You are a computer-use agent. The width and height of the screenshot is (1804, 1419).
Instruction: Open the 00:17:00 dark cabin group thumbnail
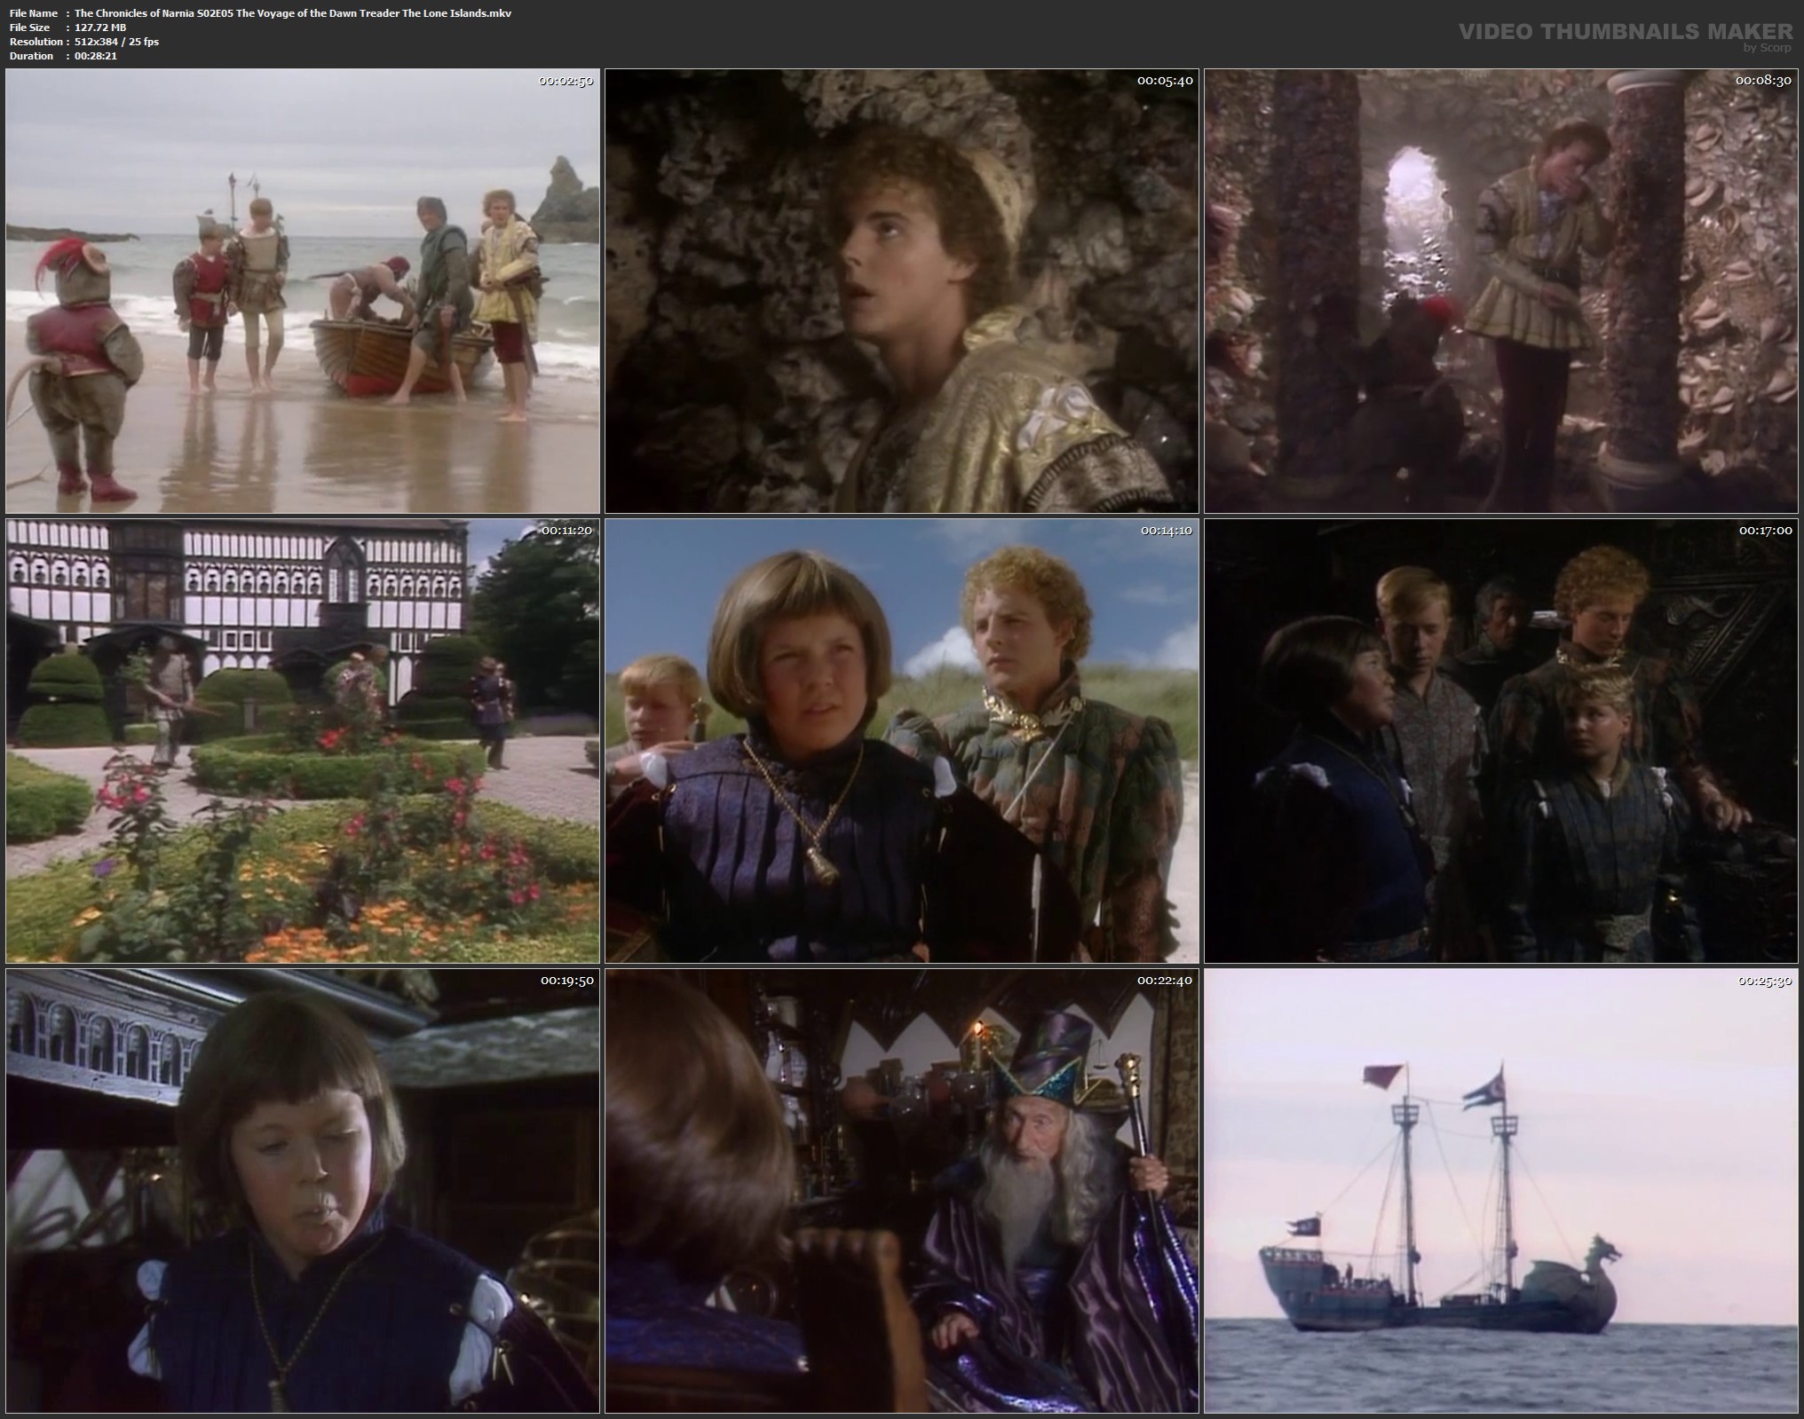[x=1500, y=741]
